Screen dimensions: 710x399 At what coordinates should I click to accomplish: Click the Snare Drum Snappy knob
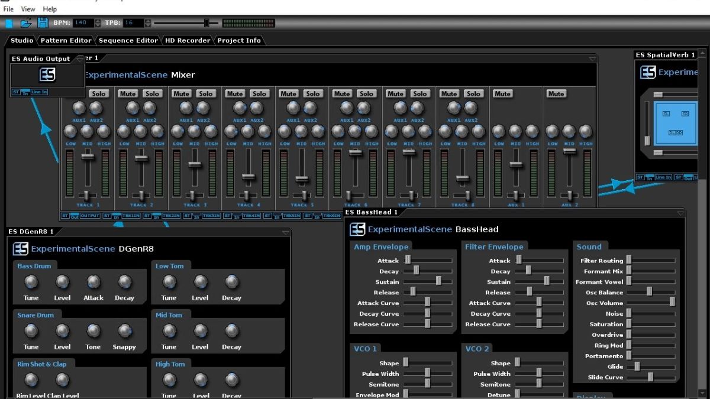tap(124, 331)
